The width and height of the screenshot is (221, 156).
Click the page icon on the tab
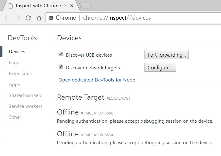pos(11,6)
